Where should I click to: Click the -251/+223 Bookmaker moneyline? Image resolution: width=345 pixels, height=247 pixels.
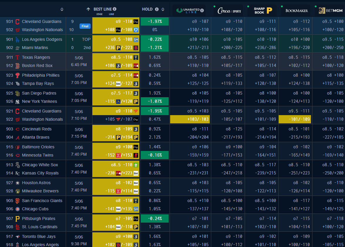[x=299, y=173]
